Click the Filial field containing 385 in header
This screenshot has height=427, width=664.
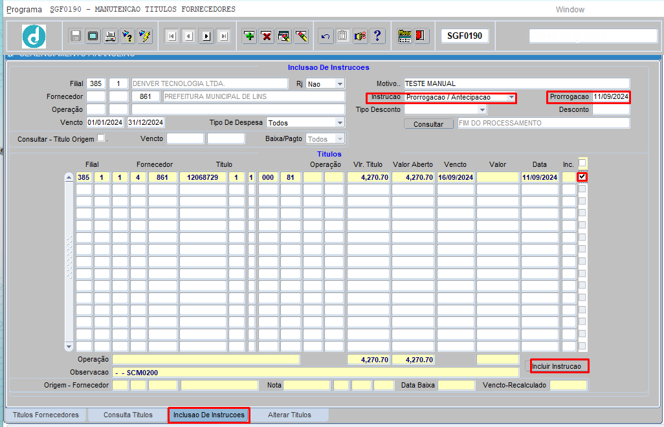[x=96, y=83]
